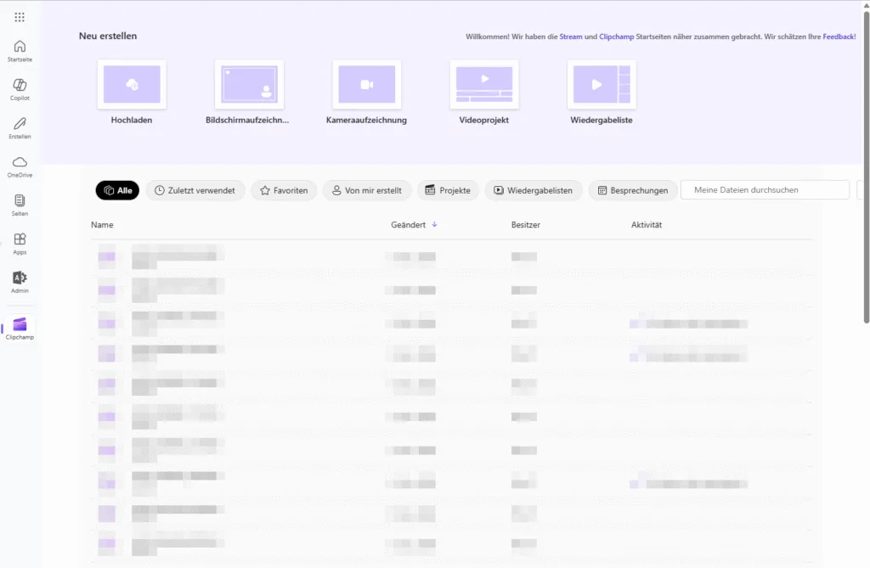
Task: Show Favoriten files only
Action: point(284,191)
